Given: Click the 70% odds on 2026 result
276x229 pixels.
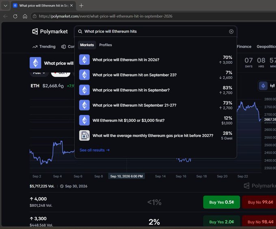Looking at the screenshot, I should [227, 57].
